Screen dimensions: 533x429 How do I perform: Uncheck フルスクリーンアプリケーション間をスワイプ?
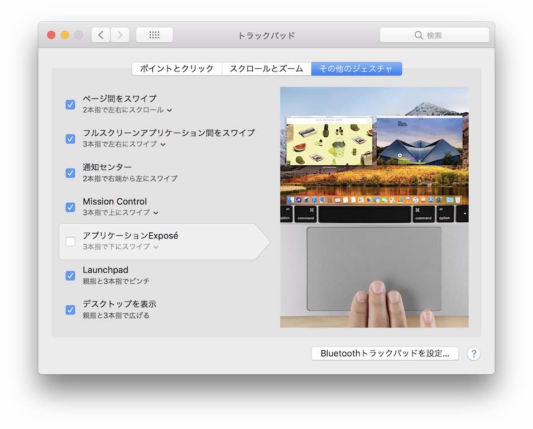(x=70, y=139)
